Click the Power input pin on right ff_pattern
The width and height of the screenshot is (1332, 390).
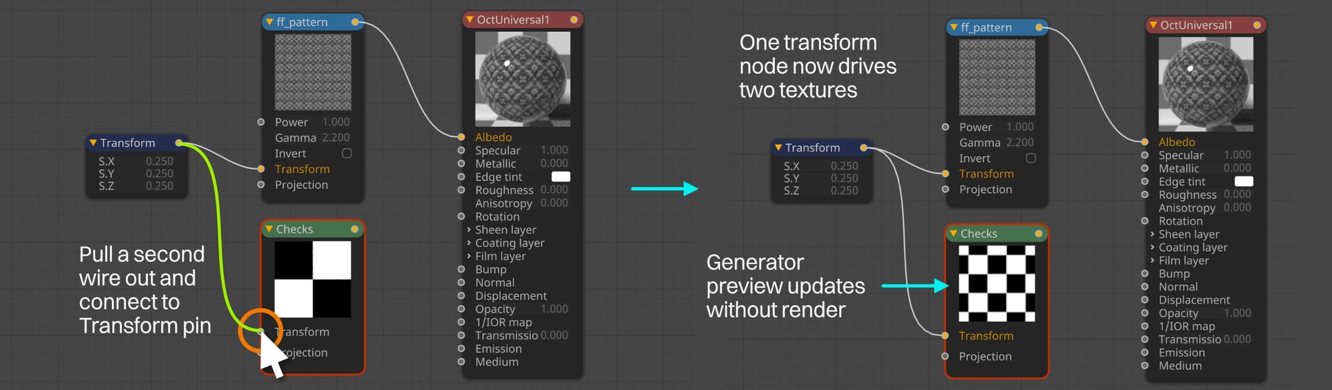tap(945, 126)
